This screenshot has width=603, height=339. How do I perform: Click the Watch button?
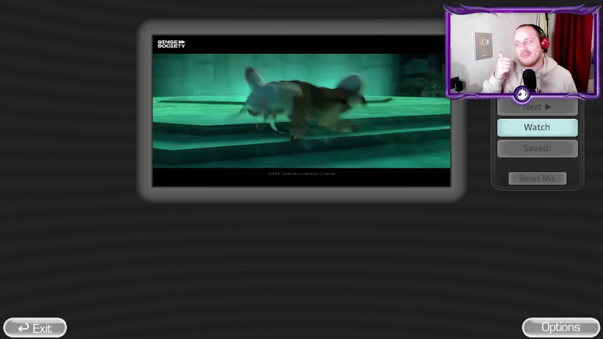point(537,128)
